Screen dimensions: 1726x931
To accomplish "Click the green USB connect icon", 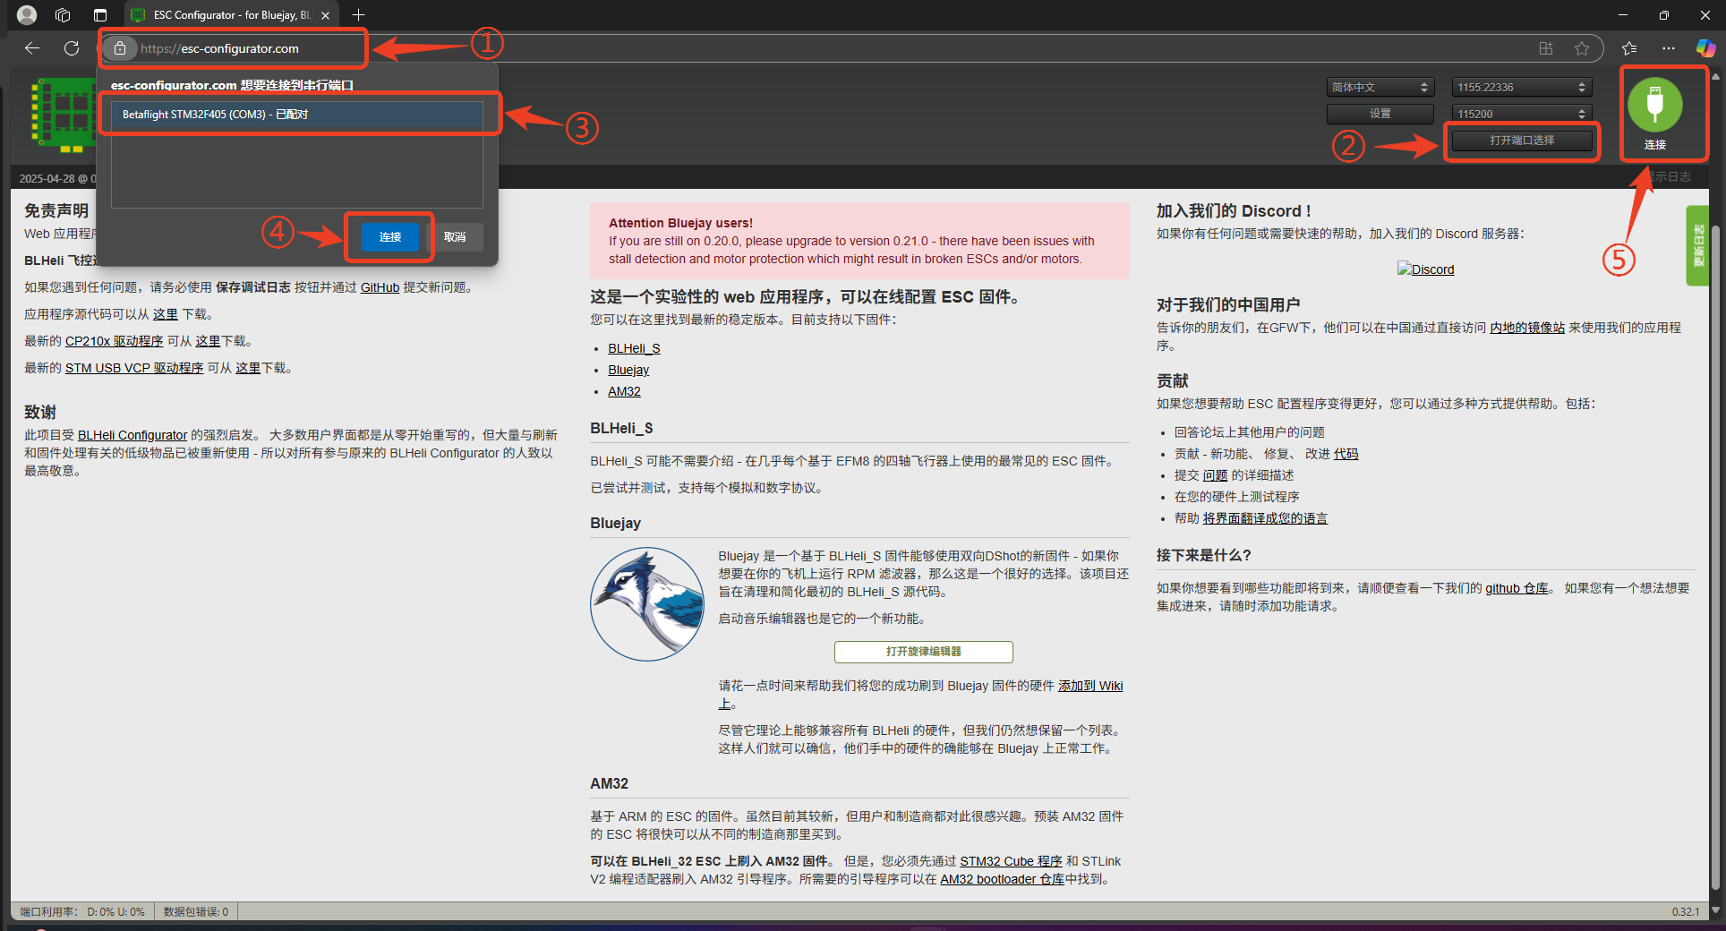I will point(1654,105).
